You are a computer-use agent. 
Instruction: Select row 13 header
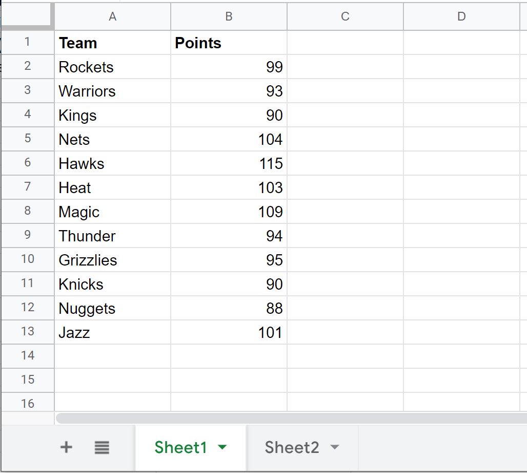click(x=28, y=332)
